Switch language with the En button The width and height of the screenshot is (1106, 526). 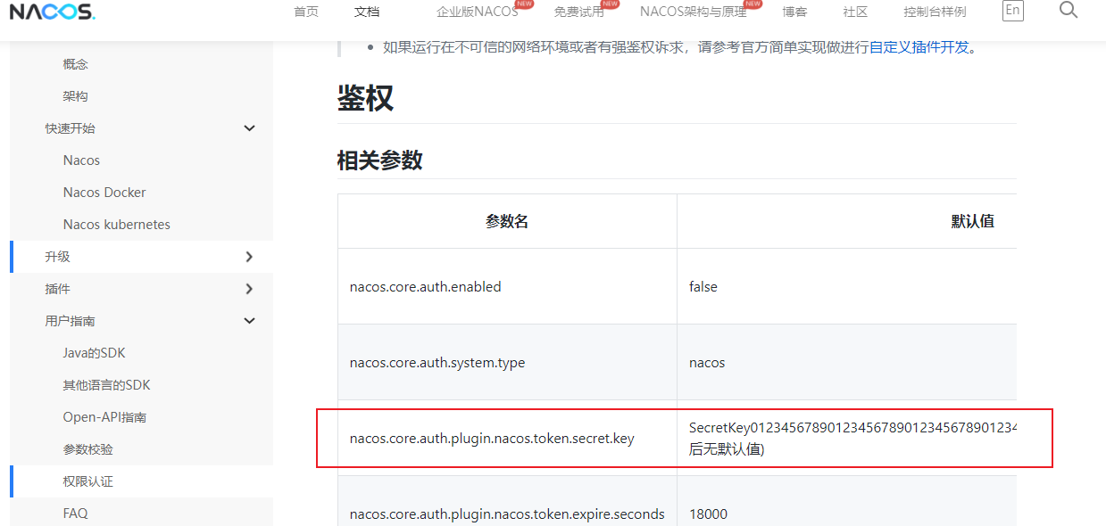pos(1012,11)
